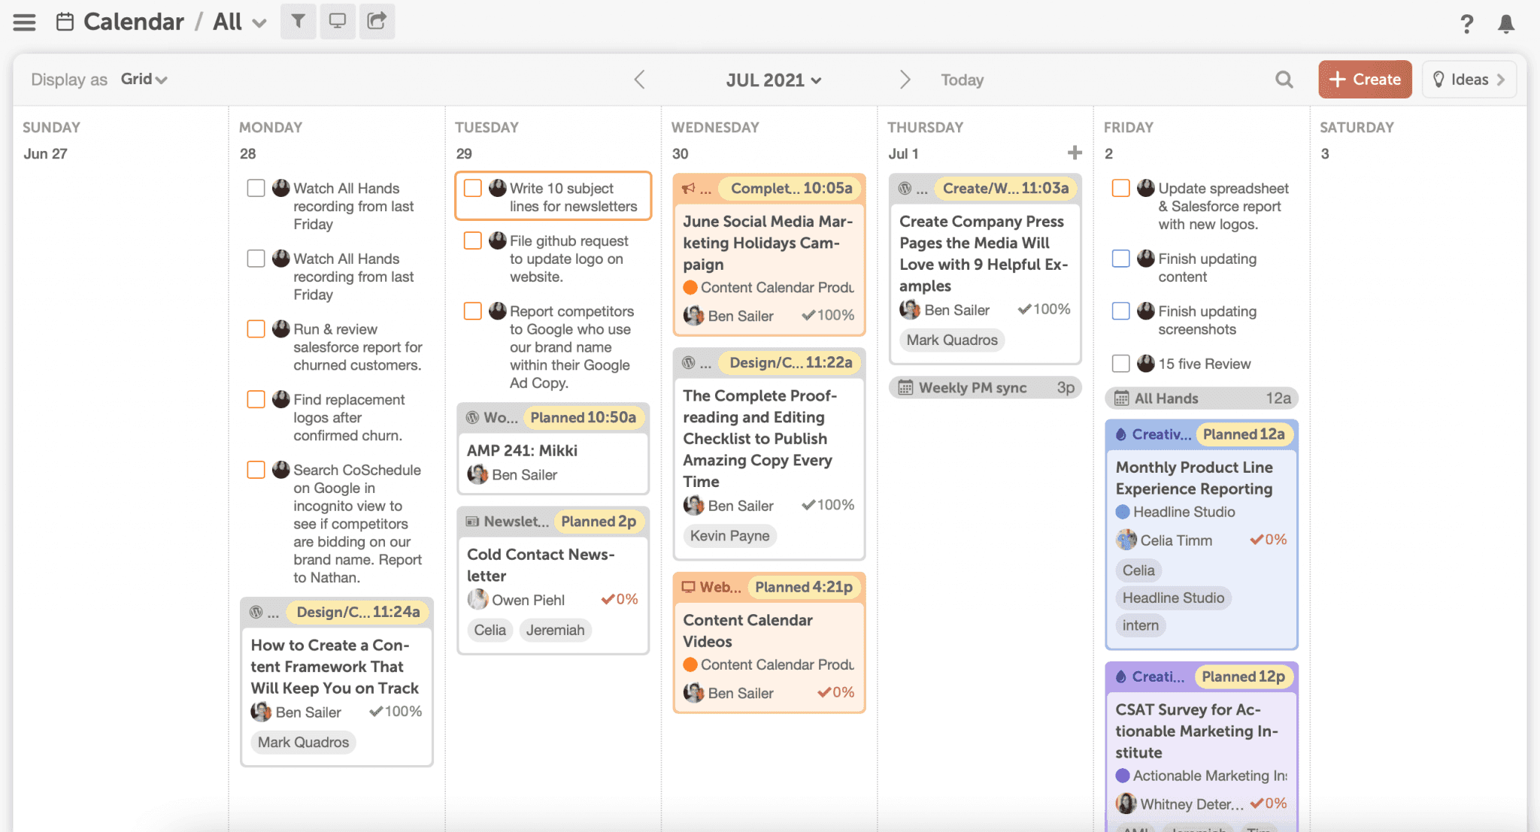Open Weekly PM sync 3p event

tap(985, 388)
